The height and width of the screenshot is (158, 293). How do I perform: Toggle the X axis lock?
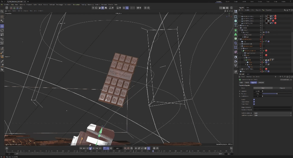tap(11, 8)
